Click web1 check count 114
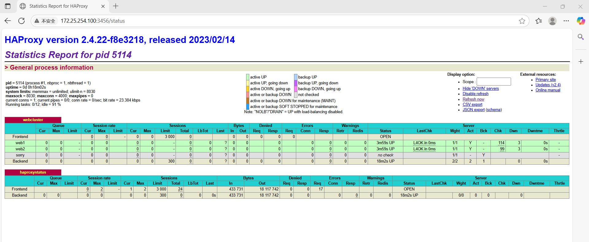589x242 pixels. coord(501,143)
